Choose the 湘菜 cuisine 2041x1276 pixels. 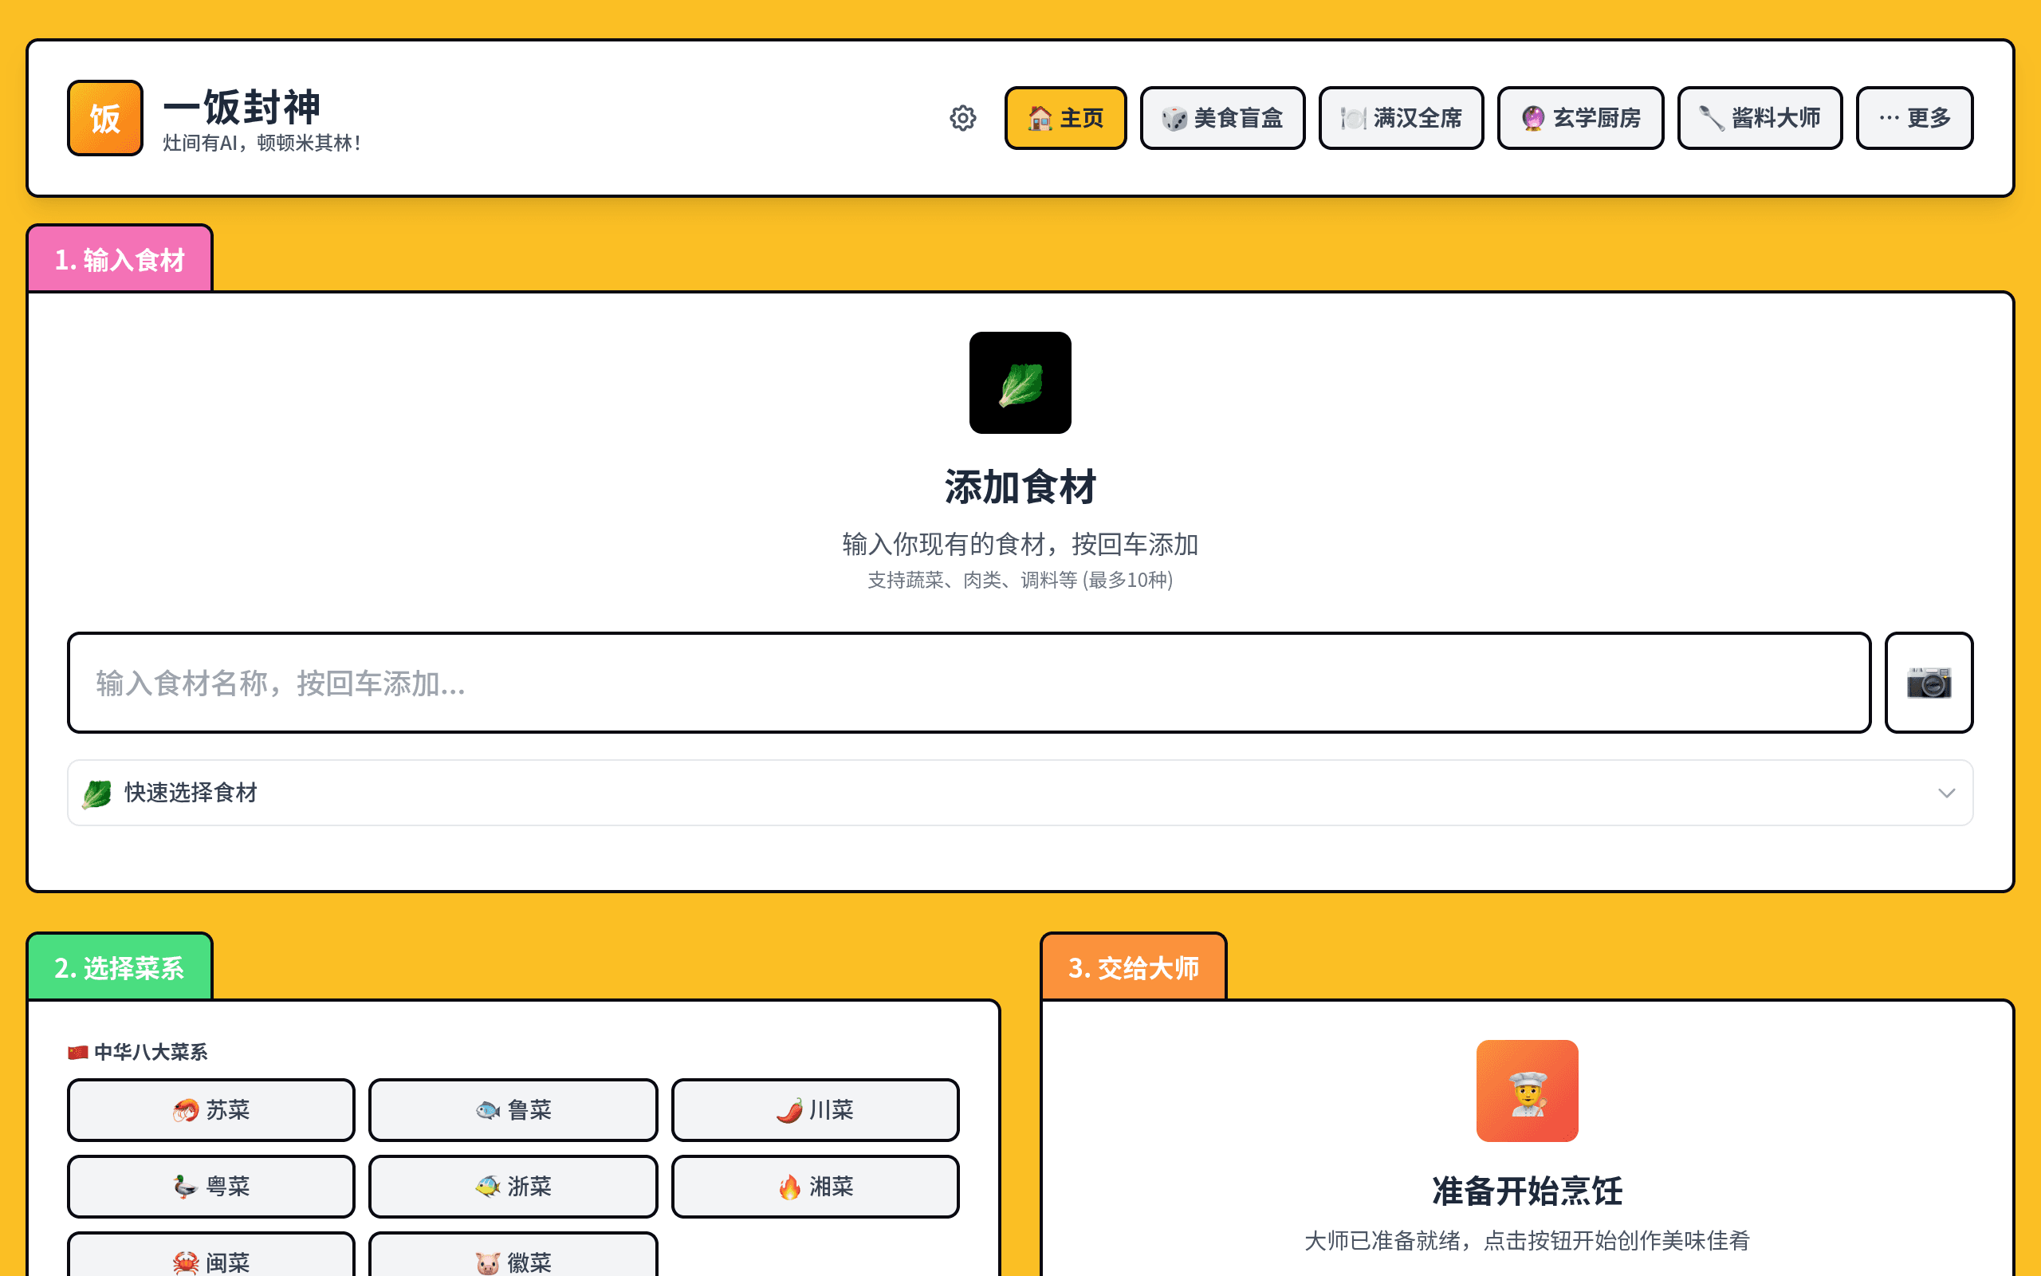[815, 1187]
